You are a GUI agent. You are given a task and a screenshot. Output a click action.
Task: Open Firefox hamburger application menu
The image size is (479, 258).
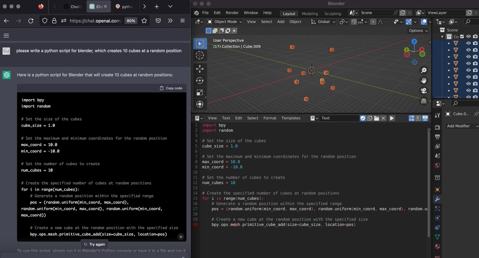pyautogui.click(x=182, y=21)
